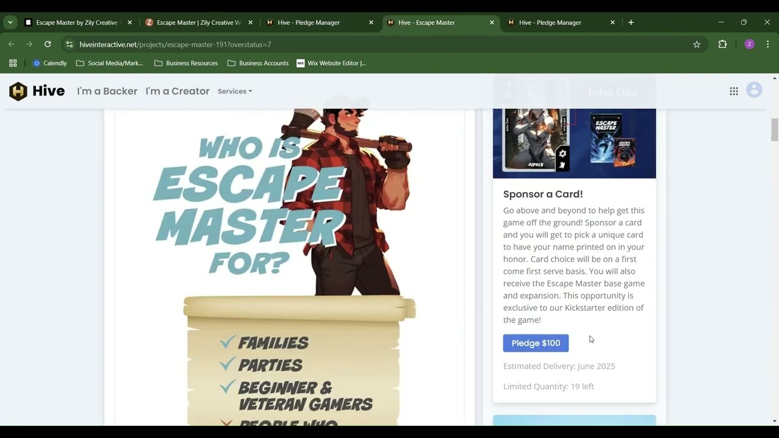Open the Chrome three-dot menu
The image size is (779, 438).
pos(767,44)
